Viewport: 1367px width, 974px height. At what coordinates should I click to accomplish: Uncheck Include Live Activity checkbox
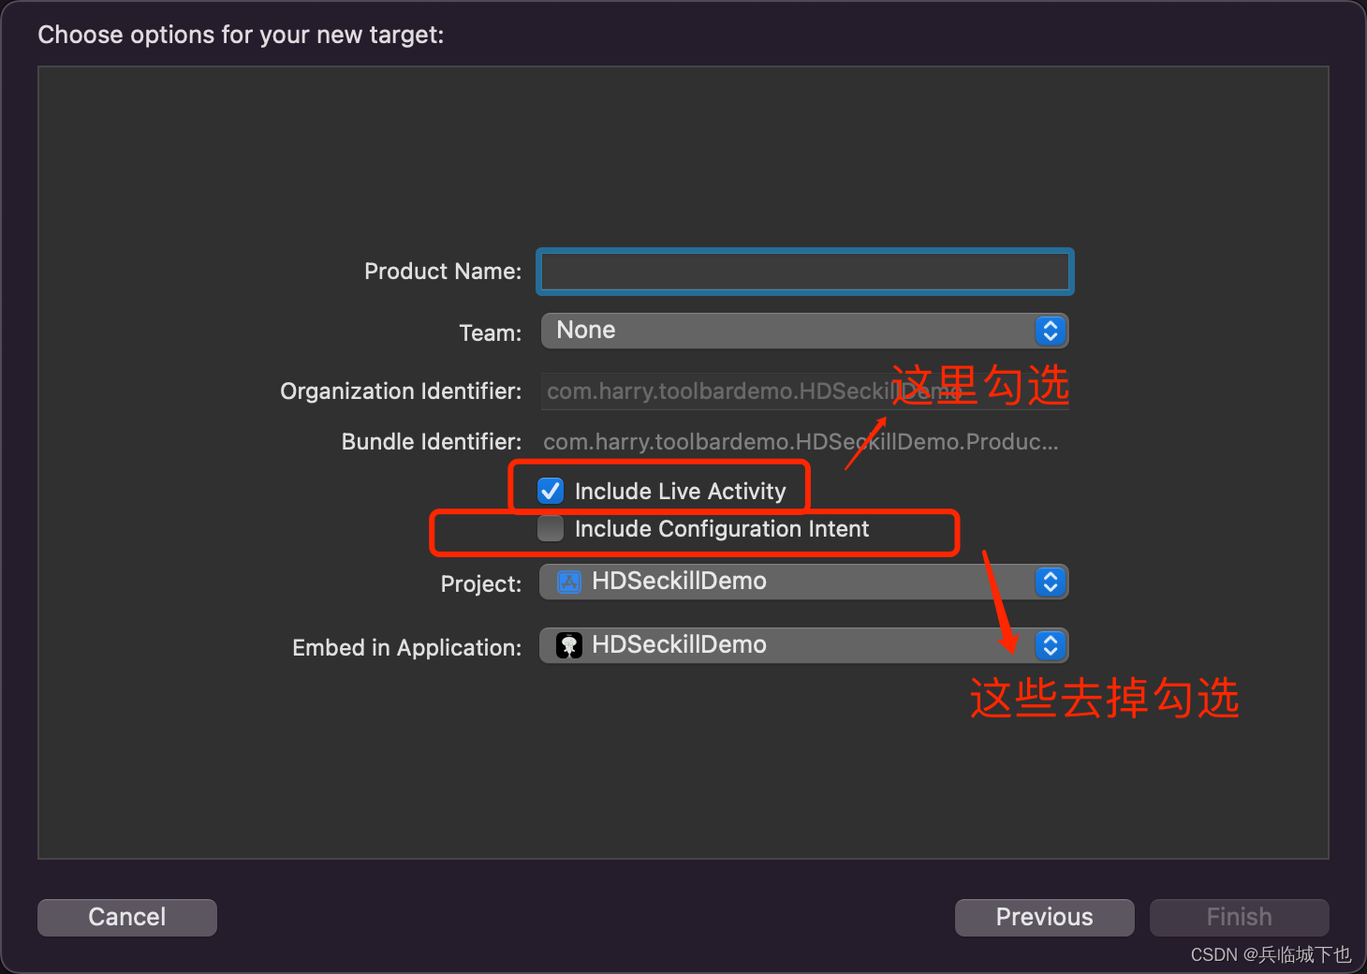[551, 491]
